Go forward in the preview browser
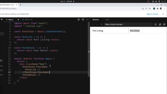 pyautogui.click(x=97, y=24)
